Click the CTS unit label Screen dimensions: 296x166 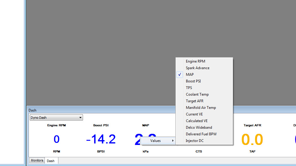point(199,152)
